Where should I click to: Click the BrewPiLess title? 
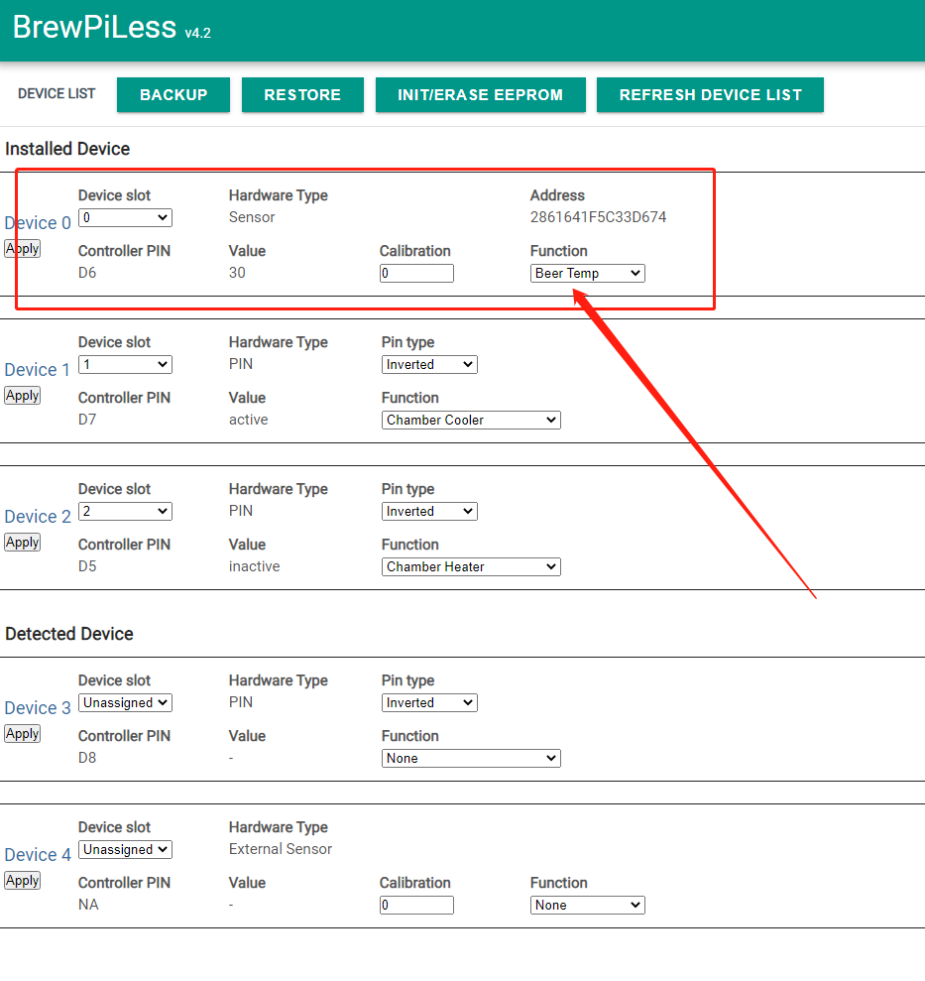[94, 27]
